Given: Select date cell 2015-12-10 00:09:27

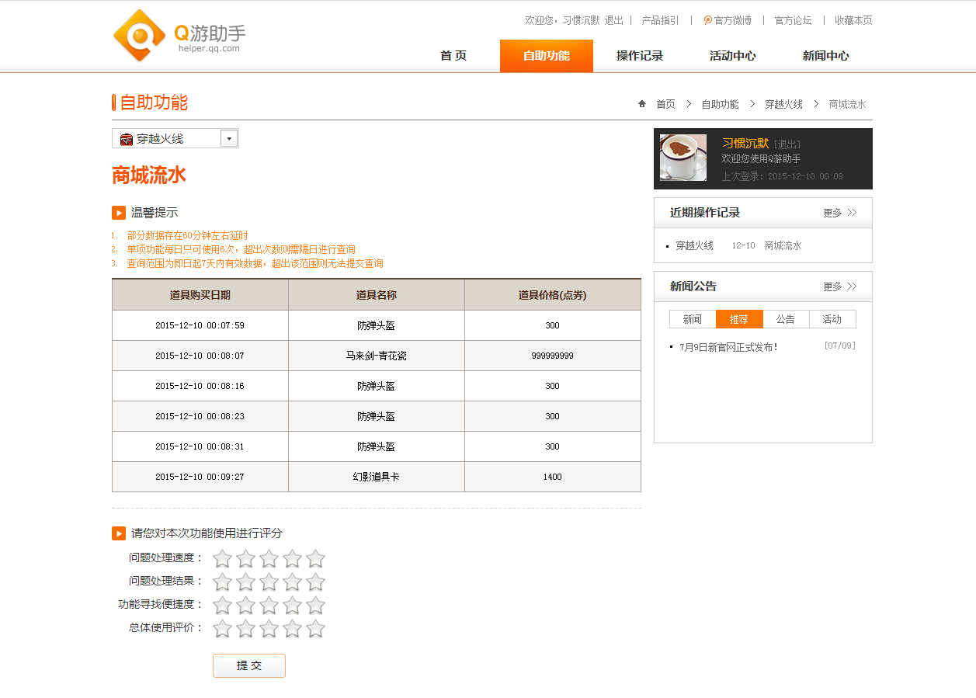Looking at the screenshot, I should coord(200,477).
